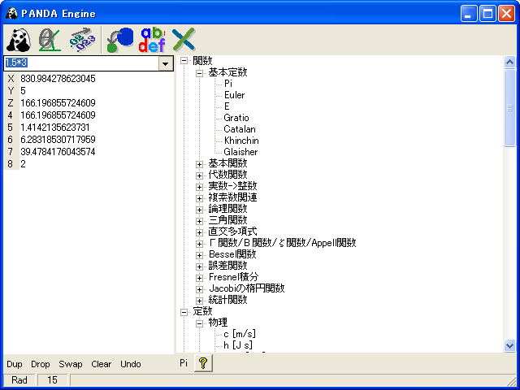Screen dimensions: 520x390
Task: Expand the 基本関数 tree node
Action: (199, 164)
